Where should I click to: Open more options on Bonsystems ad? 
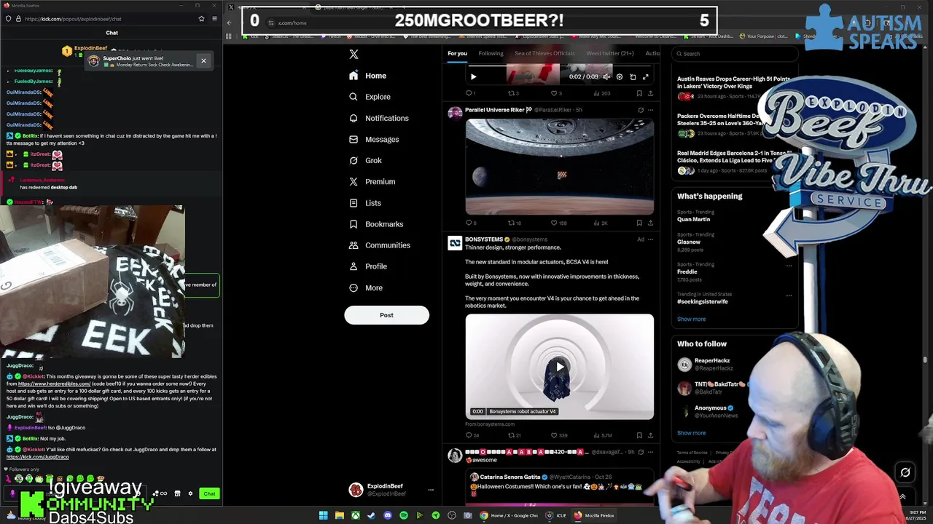click(x=650, y=239)
